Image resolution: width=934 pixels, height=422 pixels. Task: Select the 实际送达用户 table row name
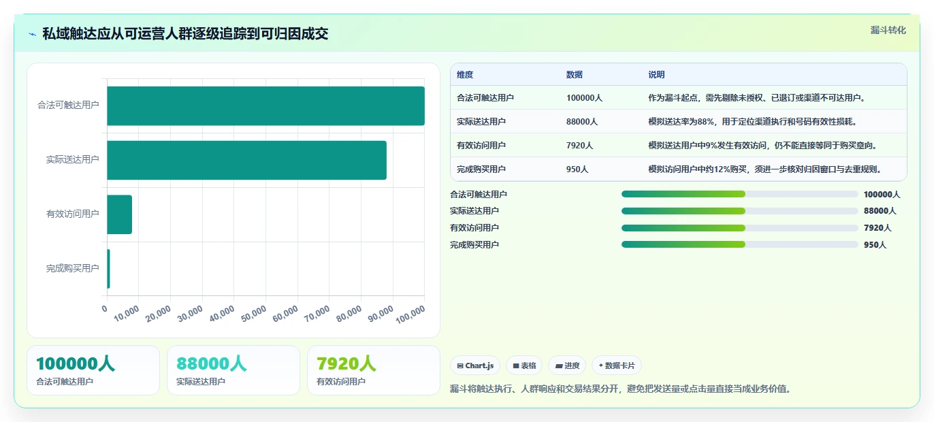click(481, 122)
